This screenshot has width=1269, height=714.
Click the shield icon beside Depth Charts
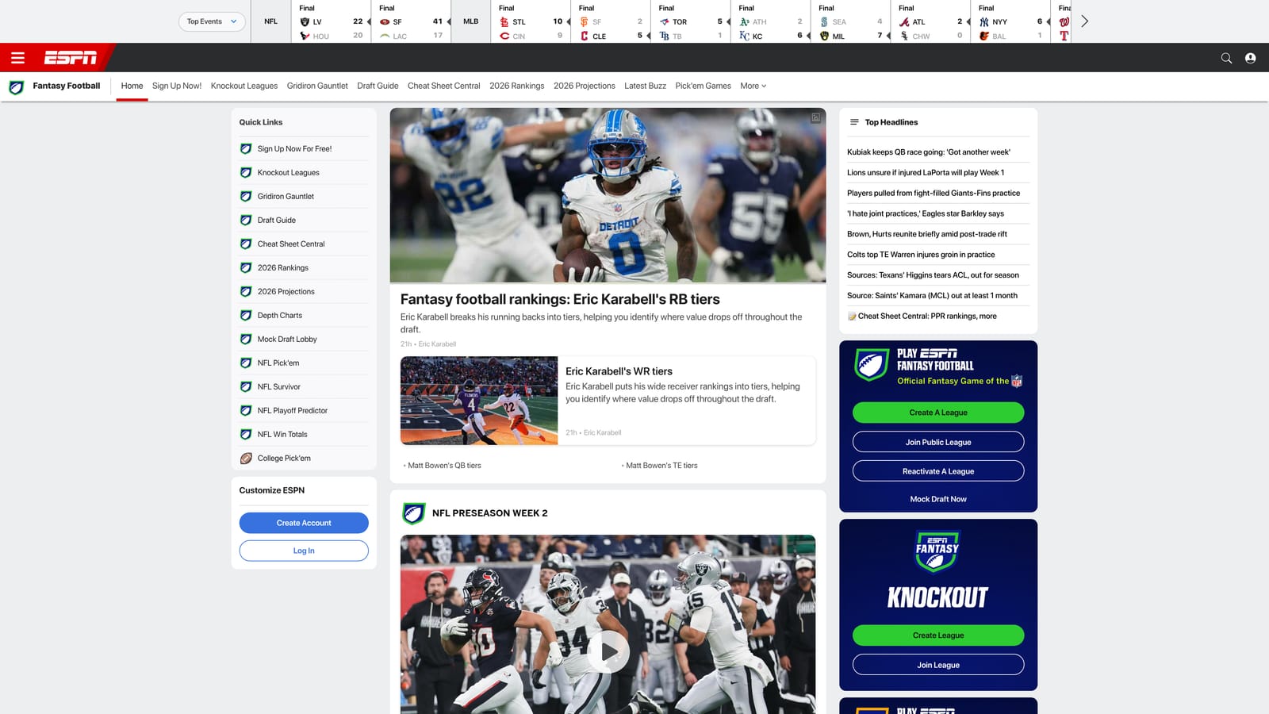[246, 316]
